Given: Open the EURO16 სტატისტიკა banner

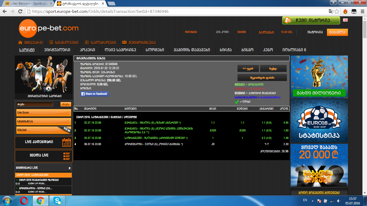Looking at the screenshot, I should 319,121.
